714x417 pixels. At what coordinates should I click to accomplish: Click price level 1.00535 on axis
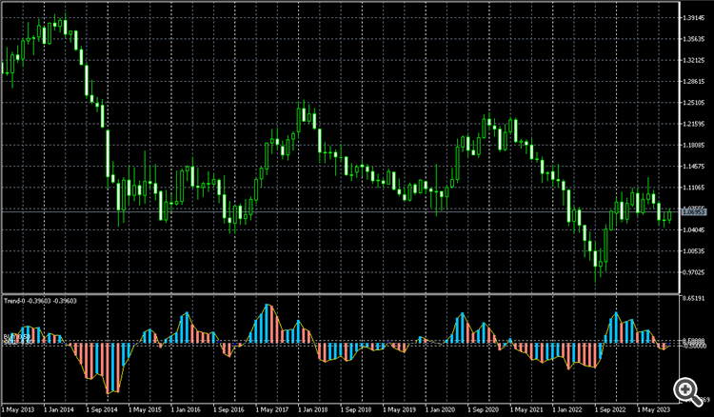[694, 251]
